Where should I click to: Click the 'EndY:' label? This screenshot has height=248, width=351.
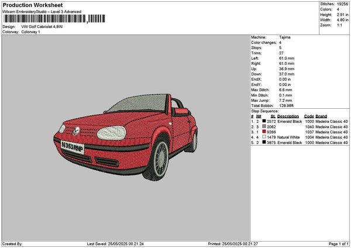(256, 85)
